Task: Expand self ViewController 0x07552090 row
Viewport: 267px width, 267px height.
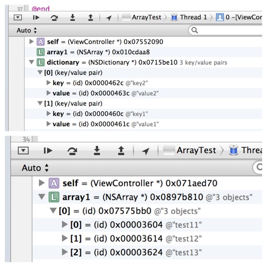Action: 31,41
